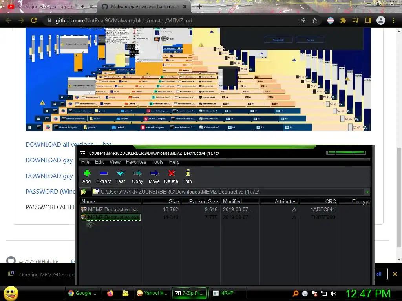Launch Firefox from the taskbar
This screenshot has height=301, width=402.
click(110, 293)
